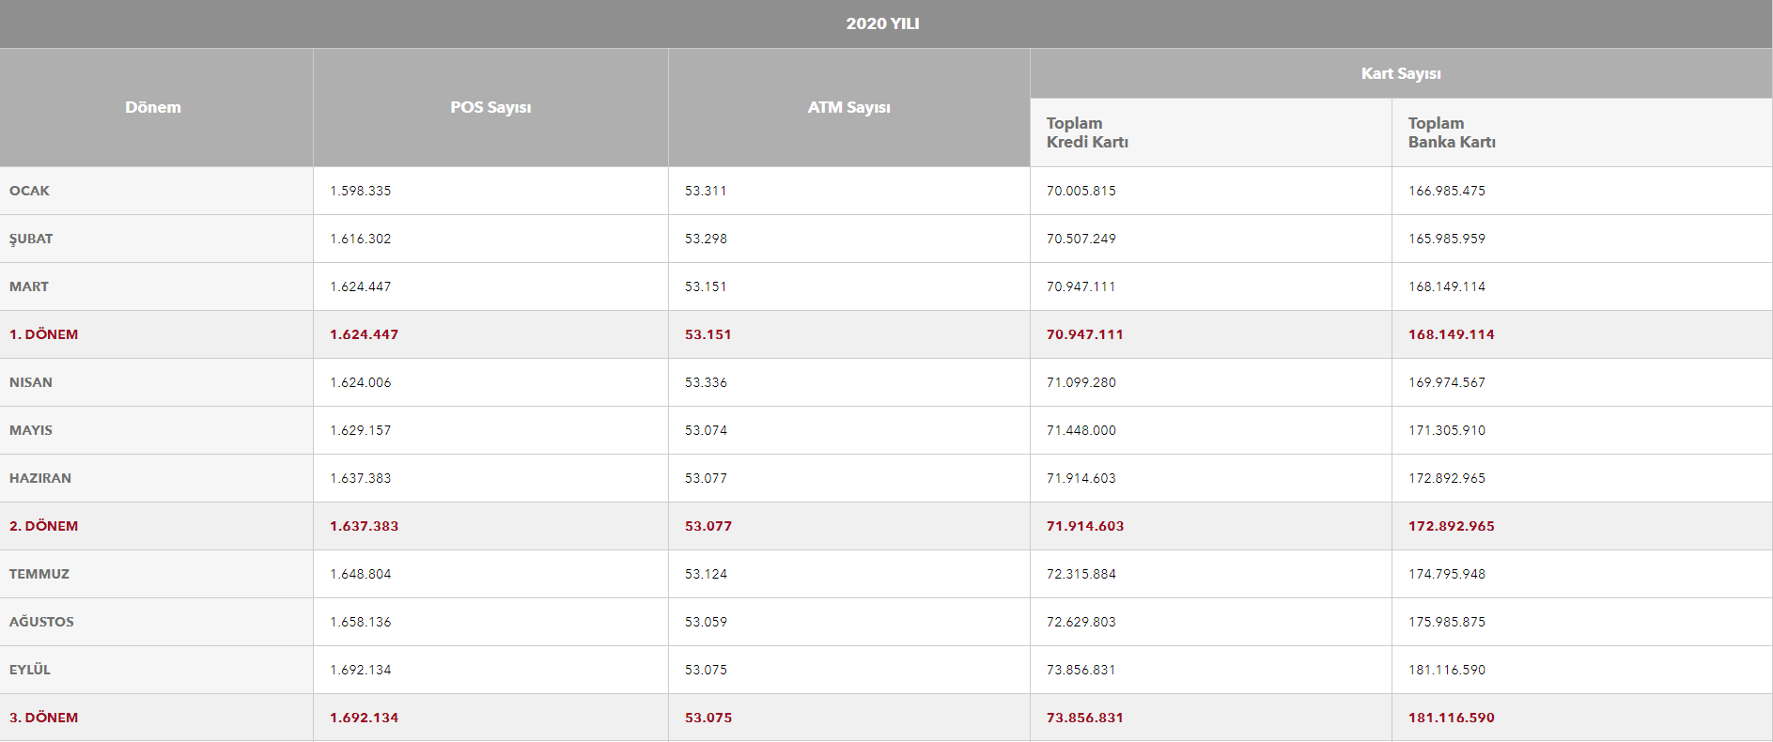Click the HAZIRAN row label
1773x742 pixels.
(40, 478)
